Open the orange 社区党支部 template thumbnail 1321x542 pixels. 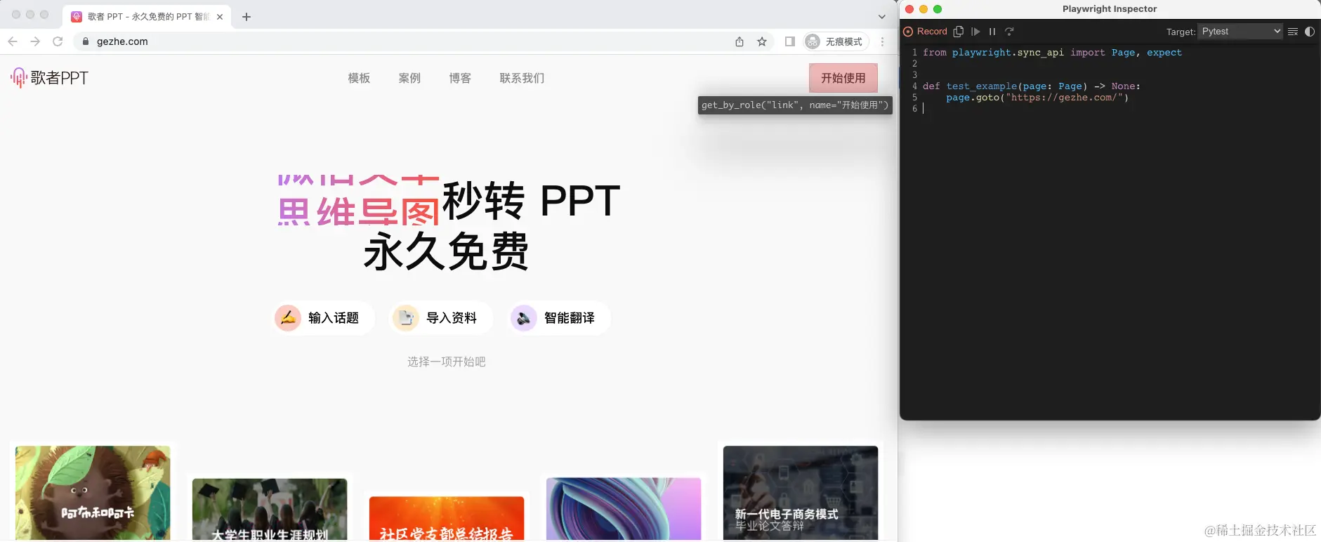tap(447, 519)
